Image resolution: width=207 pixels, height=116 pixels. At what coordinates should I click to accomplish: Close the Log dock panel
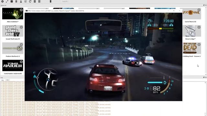(206, 77)
